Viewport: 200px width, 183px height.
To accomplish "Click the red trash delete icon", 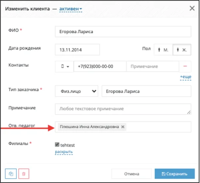I will (x=24, y=174).
